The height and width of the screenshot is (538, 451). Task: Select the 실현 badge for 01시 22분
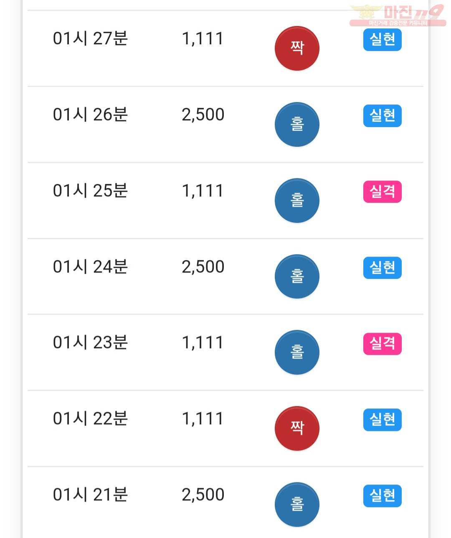pyautogui.click(x=383, y=420)
